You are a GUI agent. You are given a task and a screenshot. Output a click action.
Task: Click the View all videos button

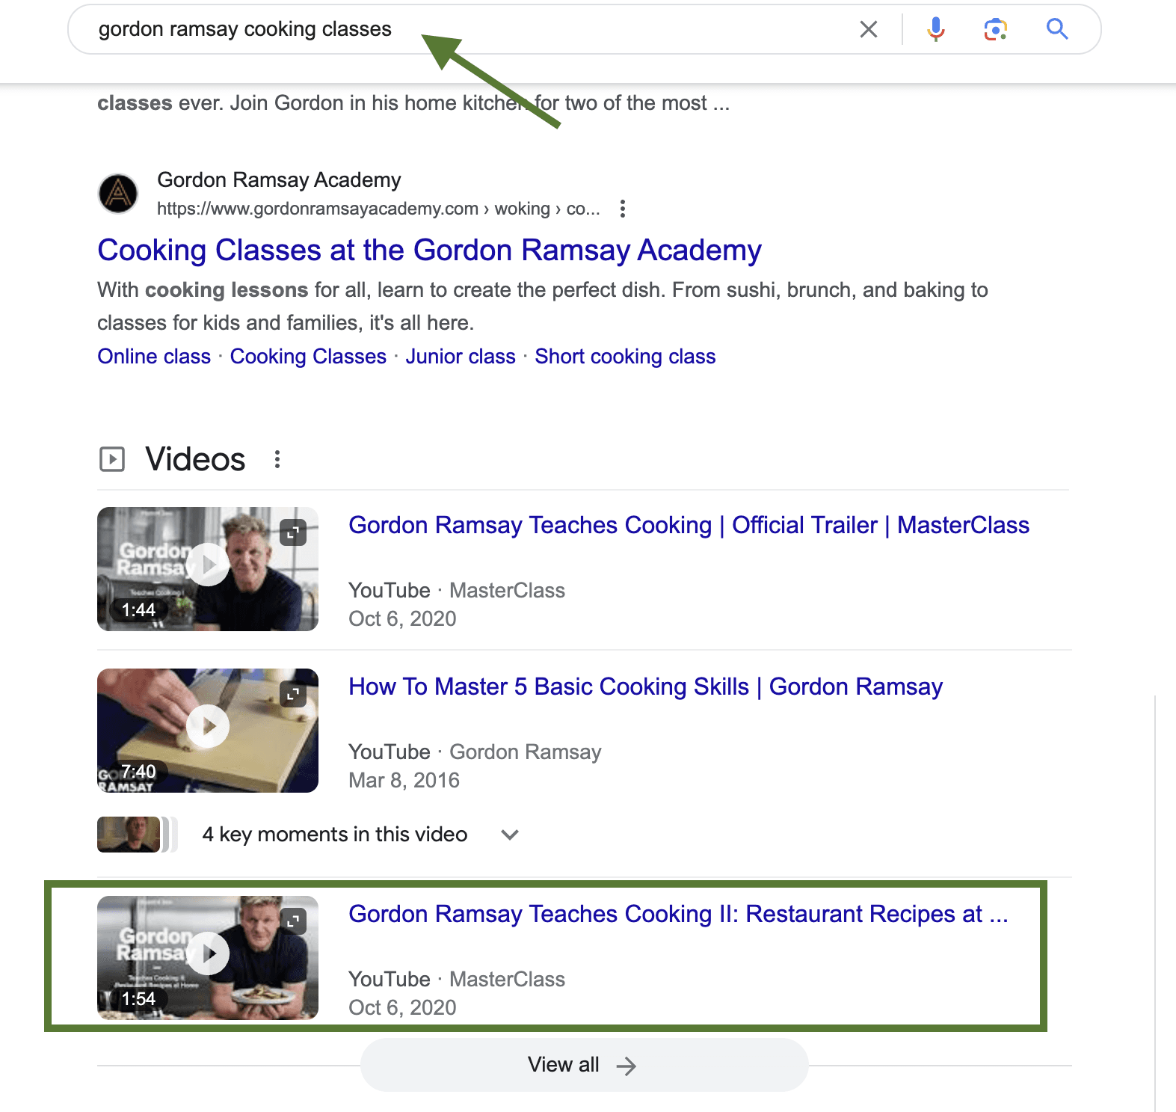pyautogui.click(x=584, y=1065)
